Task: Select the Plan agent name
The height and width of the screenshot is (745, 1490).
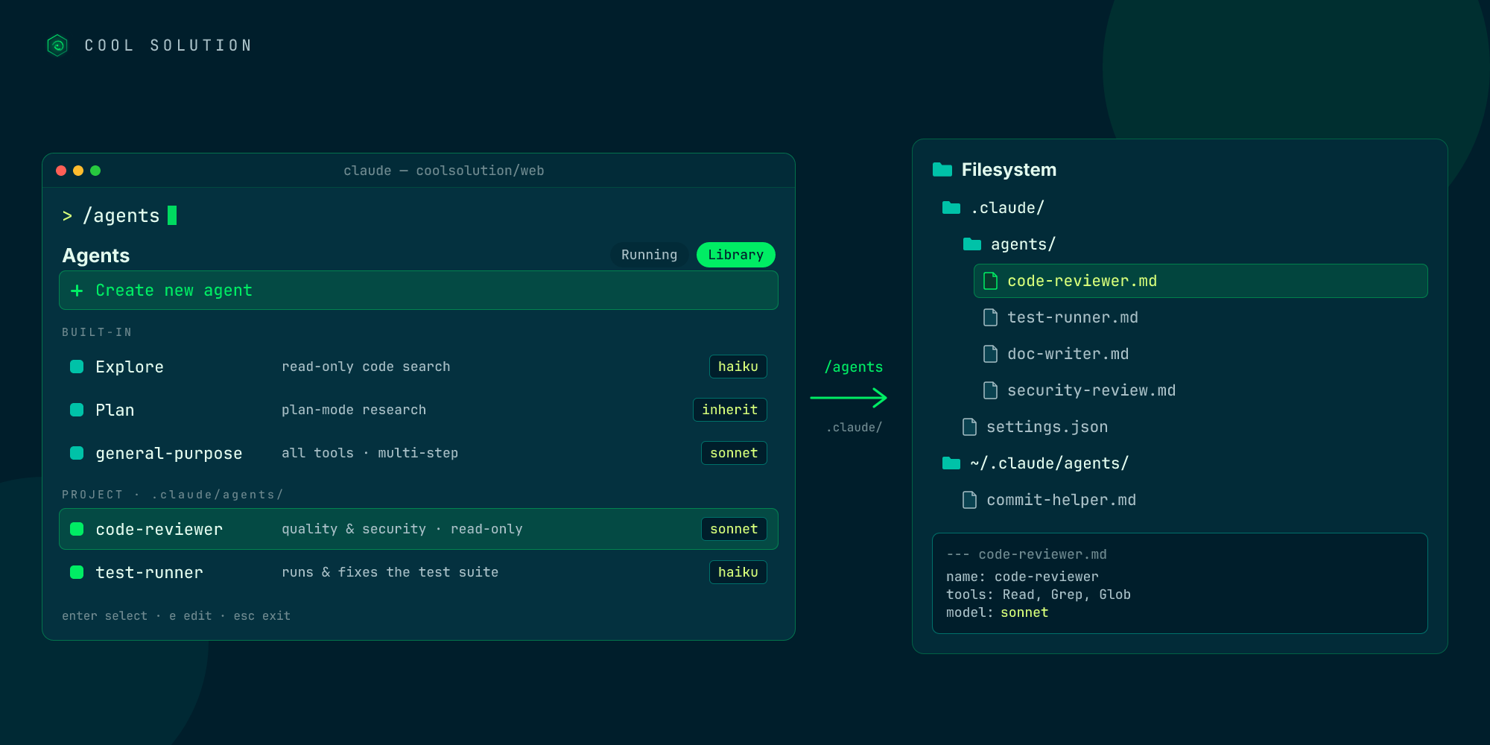Action: (115, 410)
